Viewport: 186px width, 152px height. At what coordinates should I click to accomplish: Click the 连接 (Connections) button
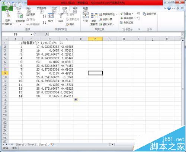tap(31, 15)
